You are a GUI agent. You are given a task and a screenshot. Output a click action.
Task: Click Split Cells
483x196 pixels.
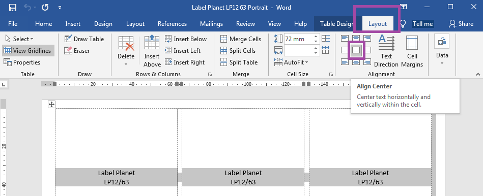coord(238,51)
